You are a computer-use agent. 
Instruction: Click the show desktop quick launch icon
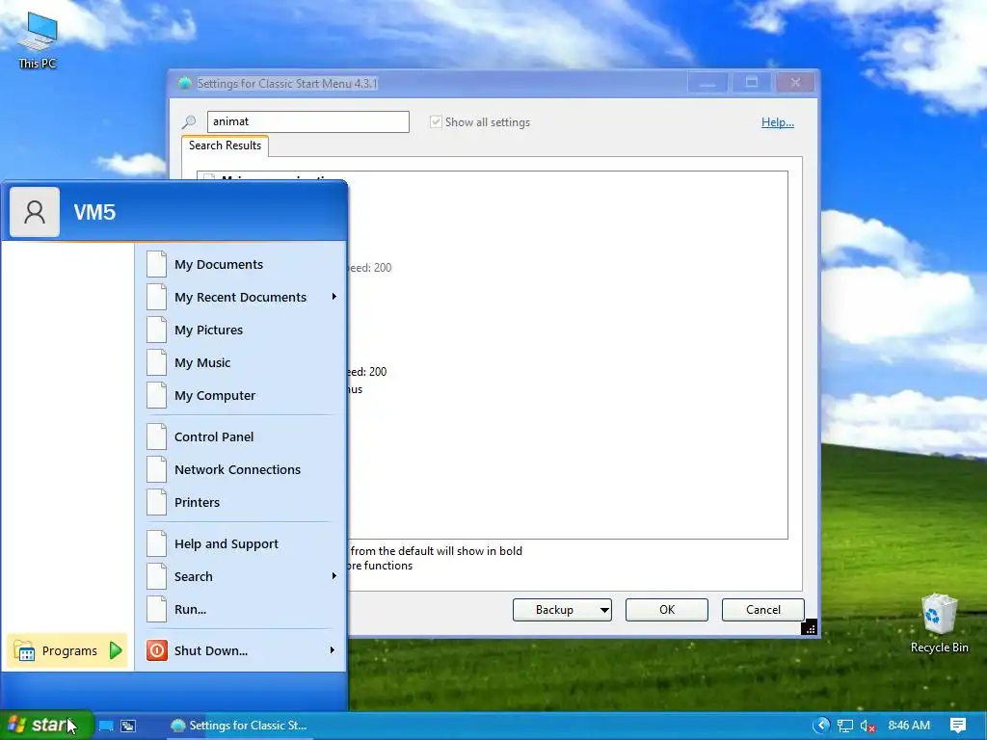pos(106,726)
